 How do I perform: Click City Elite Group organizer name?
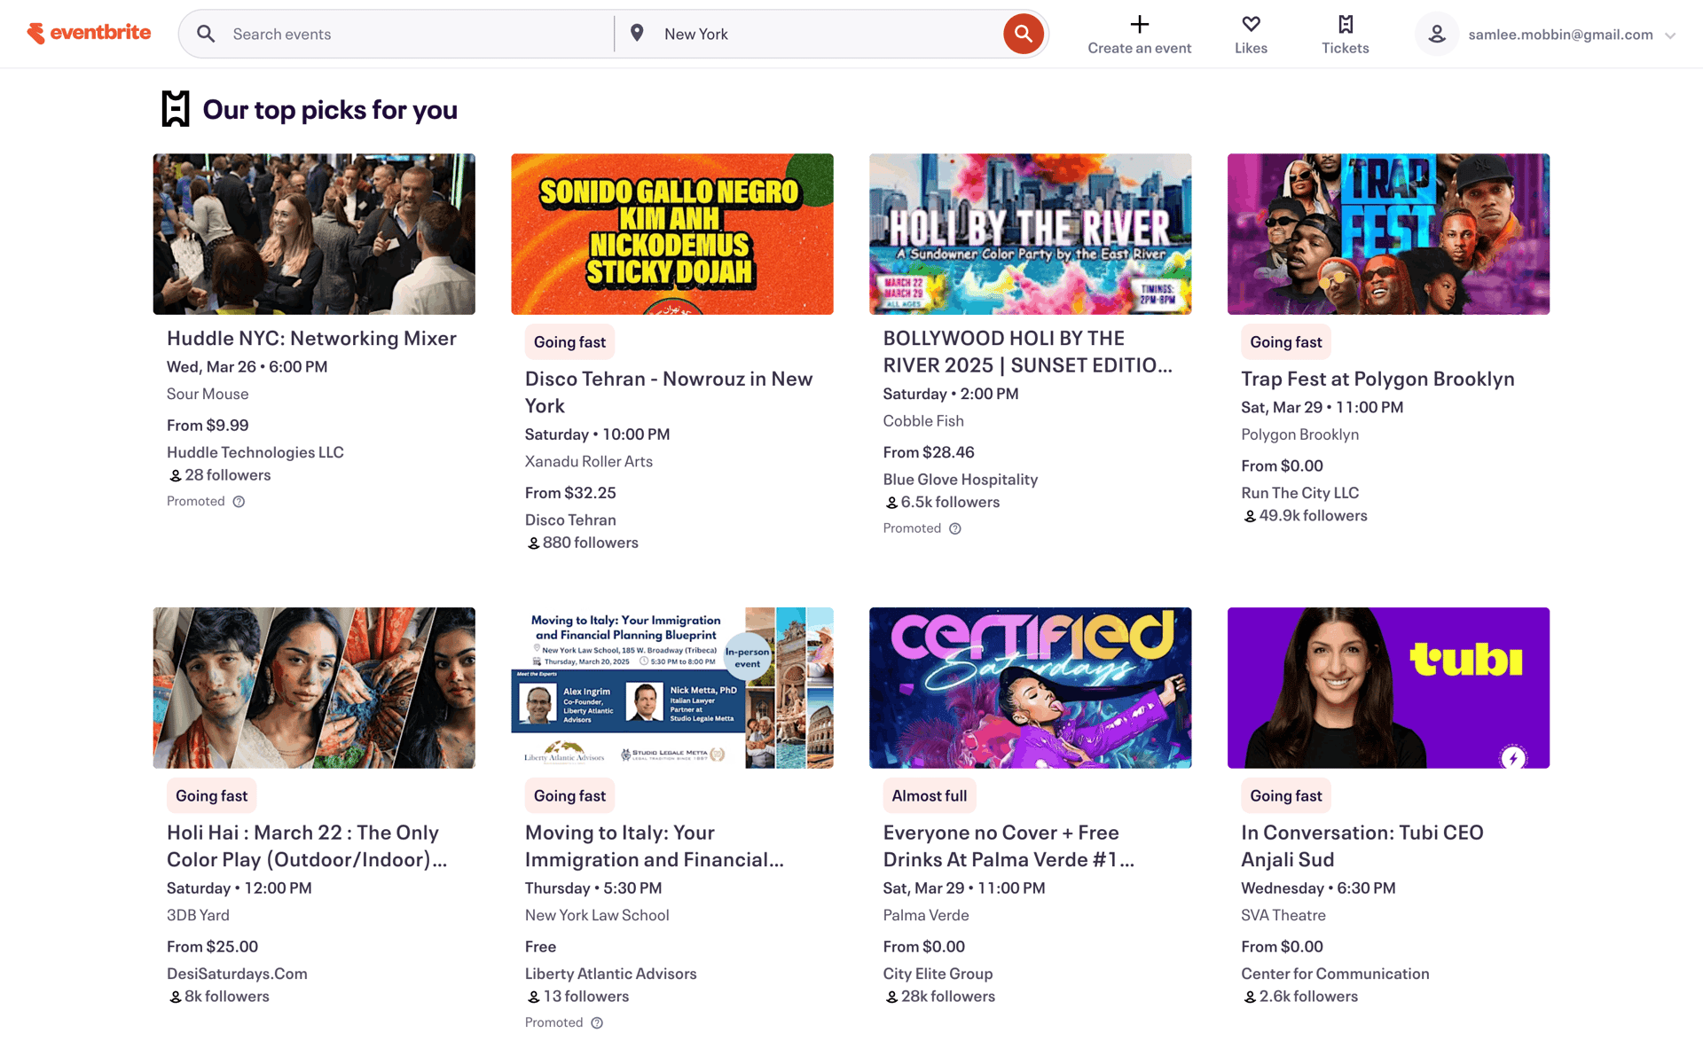click(938, 974)
